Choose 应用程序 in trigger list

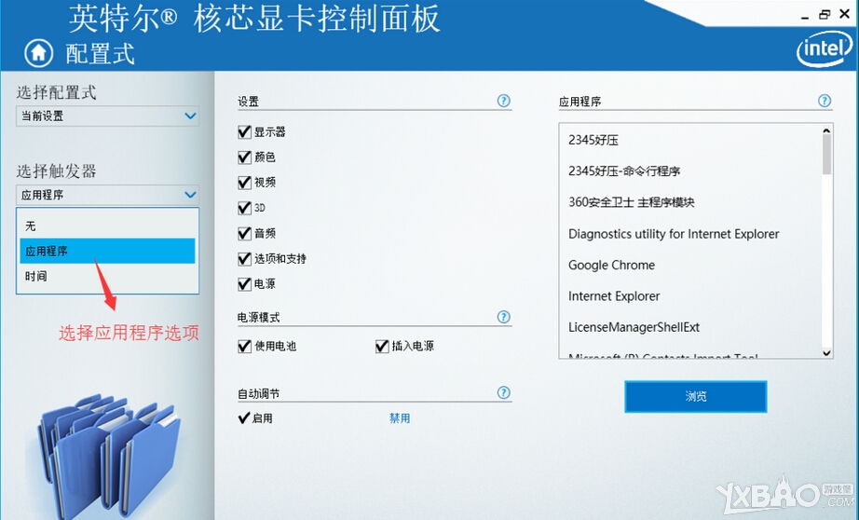(107, 251)
